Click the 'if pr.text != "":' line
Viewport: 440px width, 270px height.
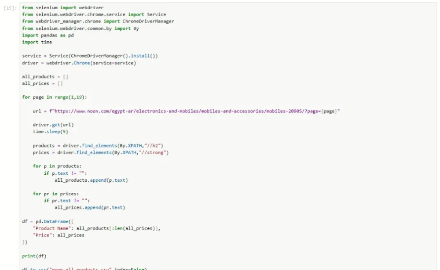pyautogui.click(x=66, y=201)
